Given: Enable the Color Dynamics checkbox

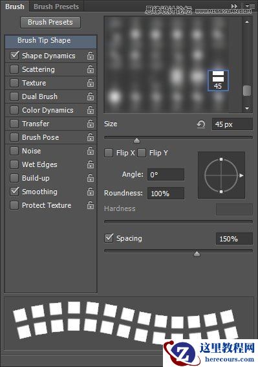Looking at the screenshot, I should click(14, 110).
